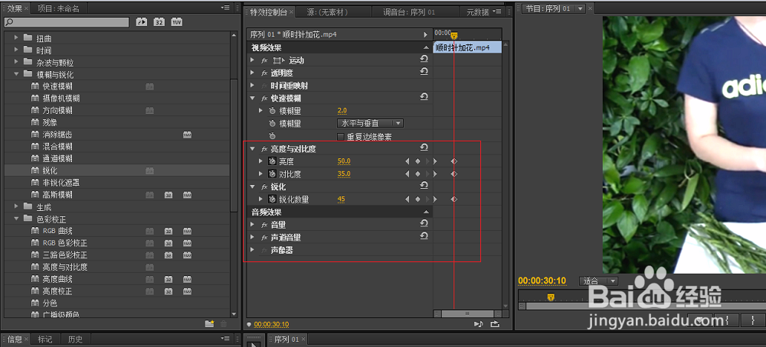Go to next keyframe for 亮度

point(428,161)
